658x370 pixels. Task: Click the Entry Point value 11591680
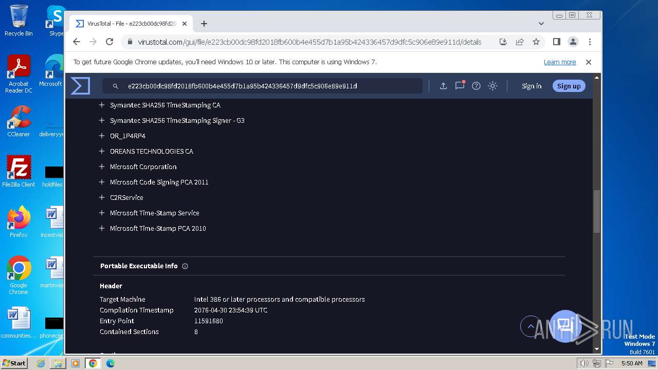208,321
